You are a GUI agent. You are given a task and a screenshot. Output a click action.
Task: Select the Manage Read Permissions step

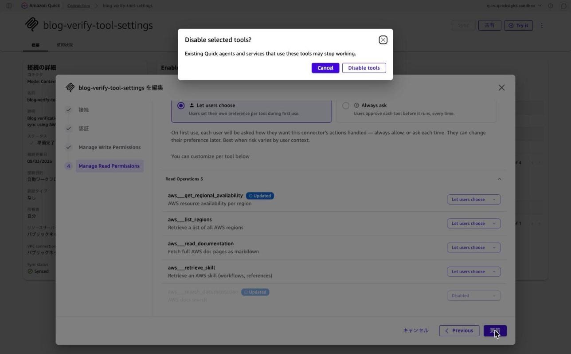coord(109,166)
